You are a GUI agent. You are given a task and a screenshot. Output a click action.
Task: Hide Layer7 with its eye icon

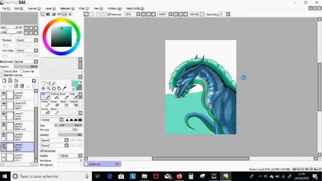4,114
